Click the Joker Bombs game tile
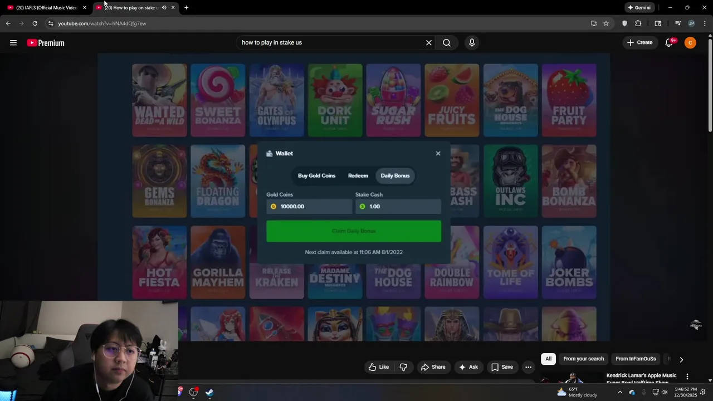The image size is (713, 401). [x=569, y=262]
